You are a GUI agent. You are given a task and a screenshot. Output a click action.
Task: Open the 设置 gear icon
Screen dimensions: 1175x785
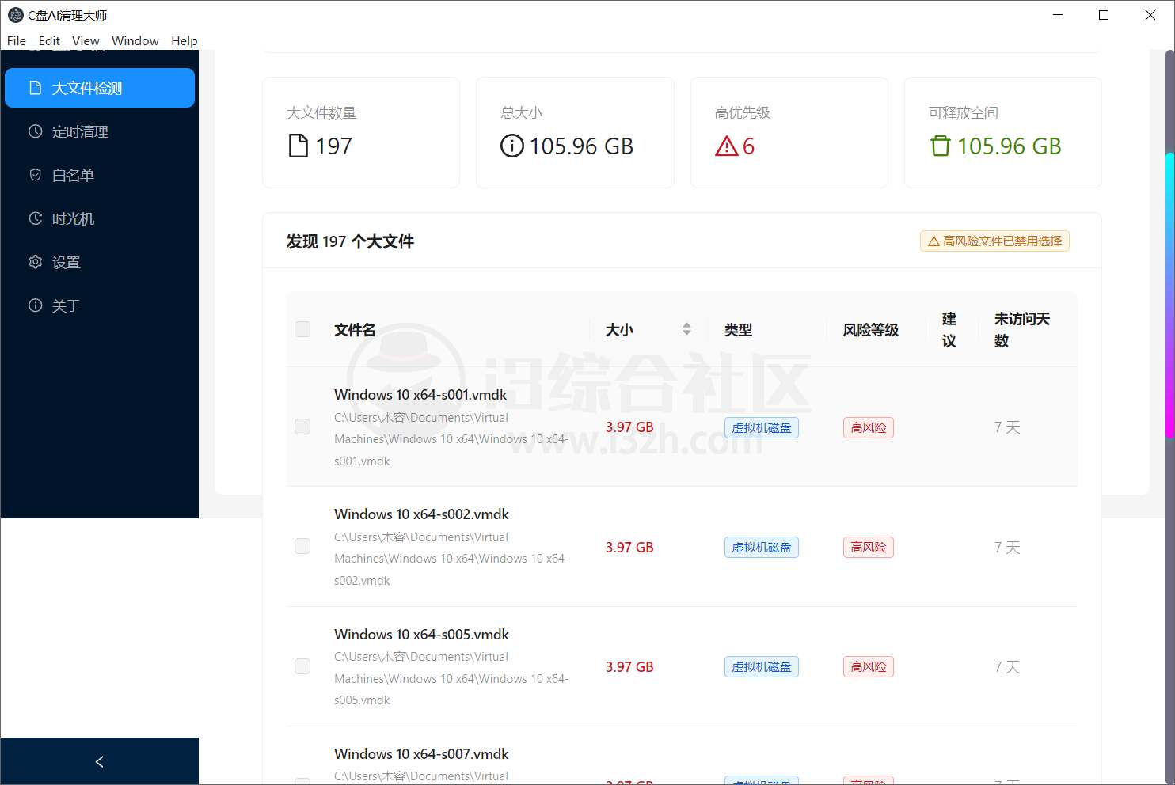34,262
